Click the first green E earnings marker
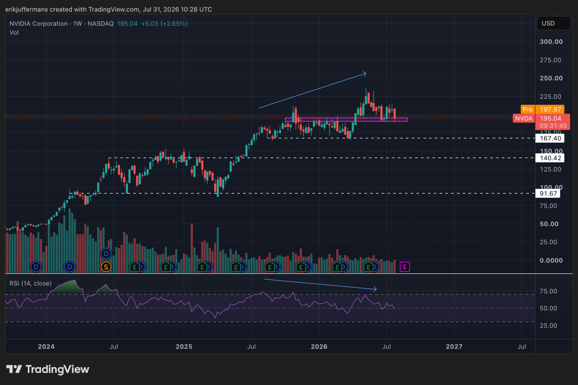578x385 pixels. point(134,267)
